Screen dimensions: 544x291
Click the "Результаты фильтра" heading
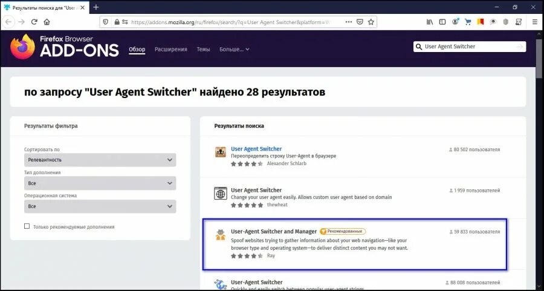51,126
